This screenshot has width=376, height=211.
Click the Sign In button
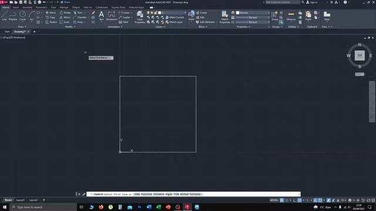pyautogui.click(x=312, y=2)
